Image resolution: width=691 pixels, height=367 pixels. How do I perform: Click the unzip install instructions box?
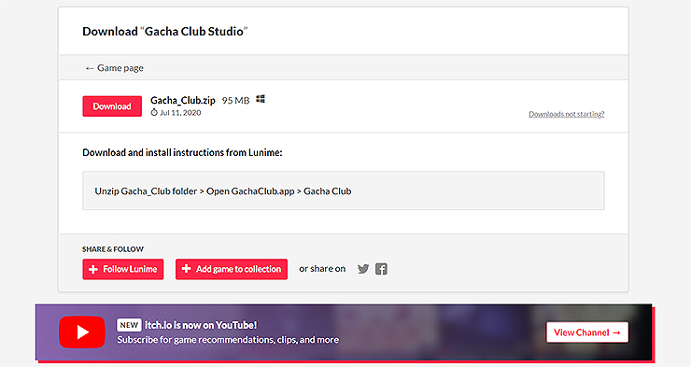(x=344, y=191)
